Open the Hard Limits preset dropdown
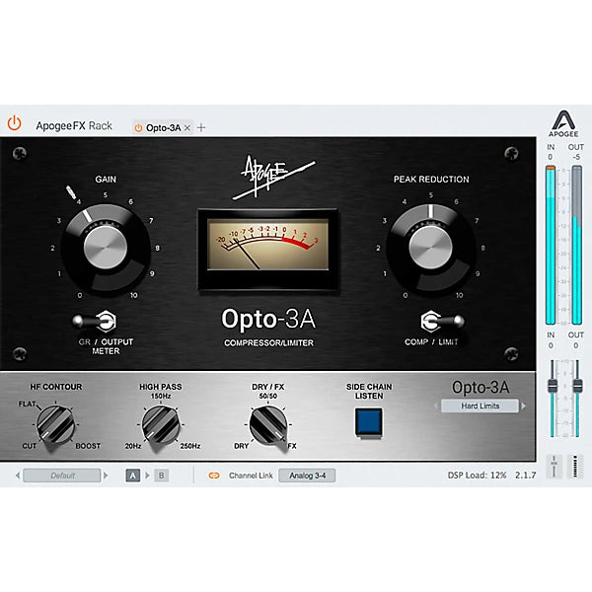The width and height of the screenshot is (592, 592). coord(480,406)
